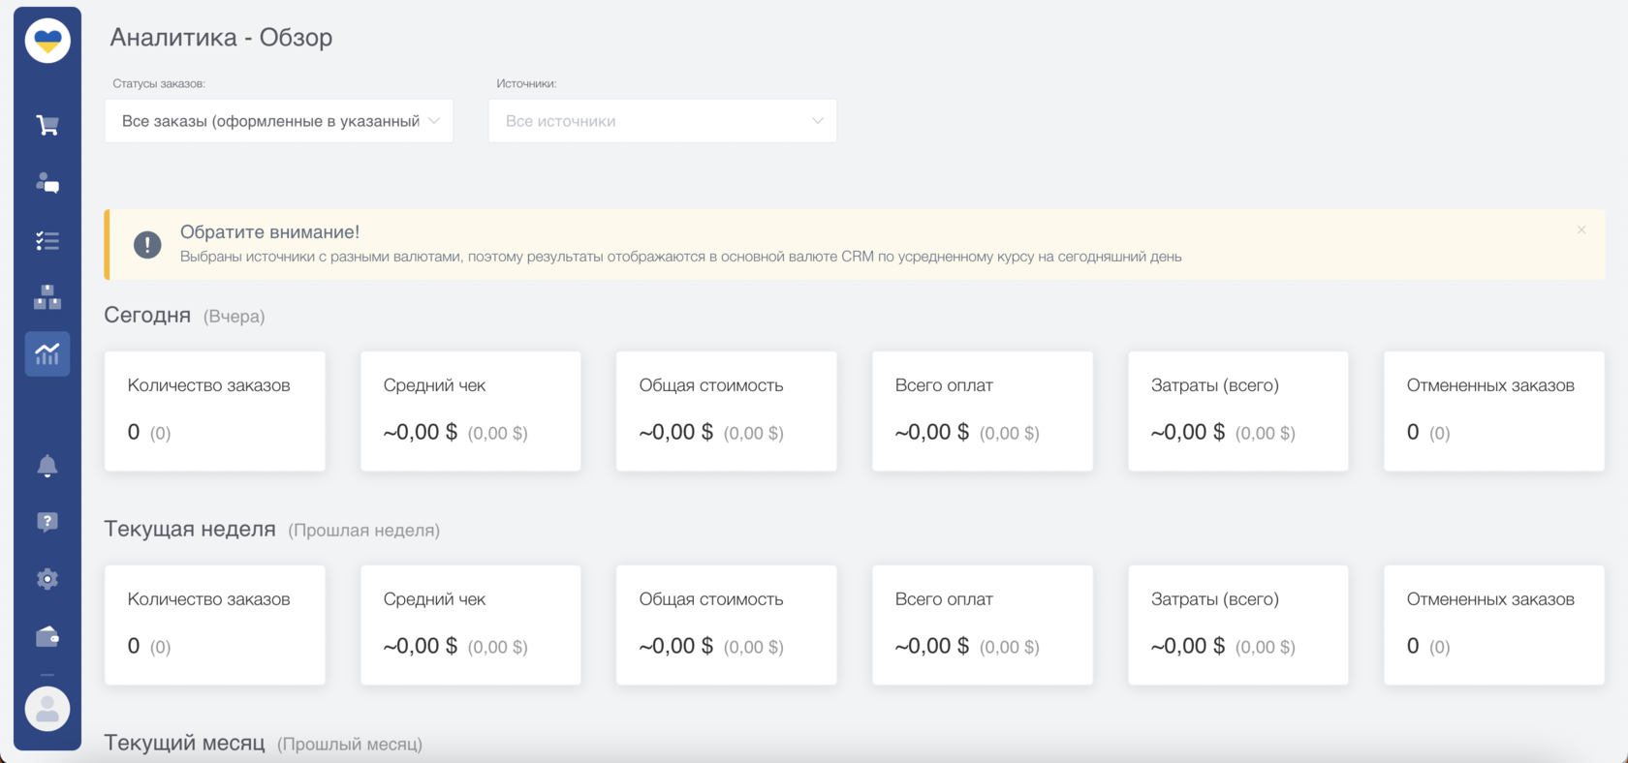Expand the Статусы заказов dropdown
Screen dimensions: 1628x763
coord(279,121)
